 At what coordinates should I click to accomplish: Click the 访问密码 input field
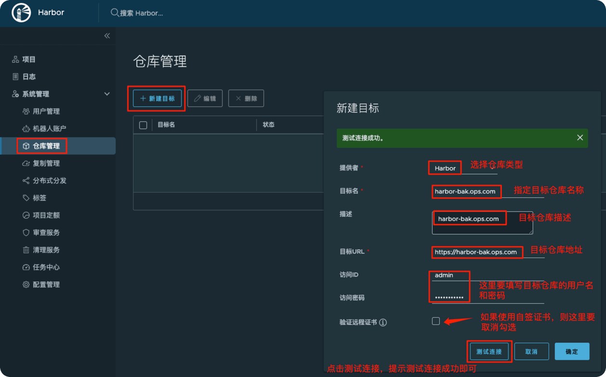pos(488,298)
